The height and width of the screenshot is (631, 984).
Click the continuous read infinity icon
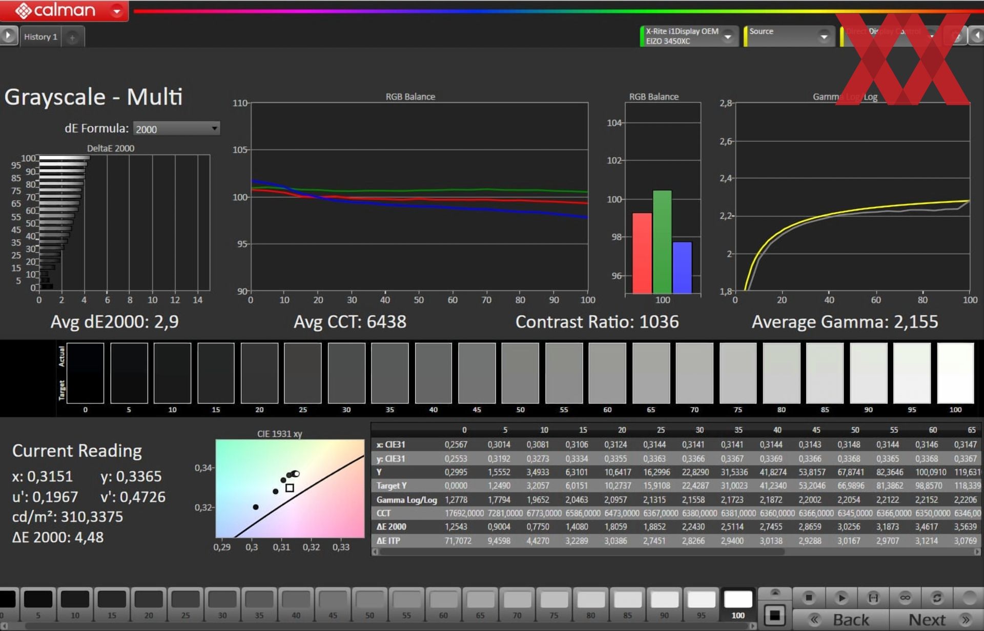point(905,598)
